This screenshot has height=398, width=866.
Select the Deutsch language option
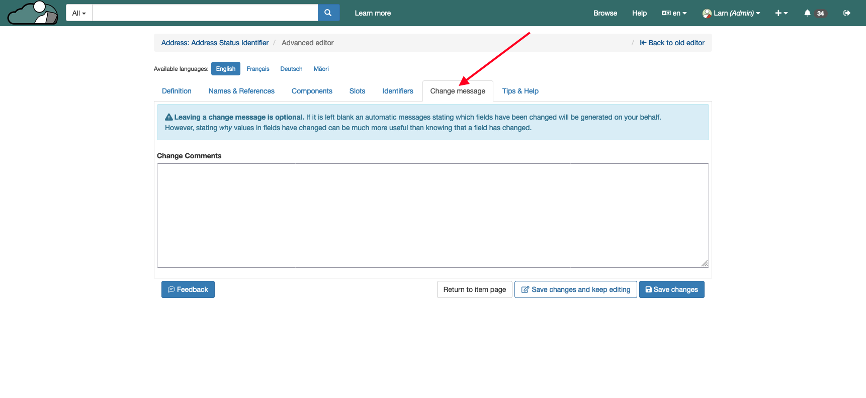[x=291, y=69]
